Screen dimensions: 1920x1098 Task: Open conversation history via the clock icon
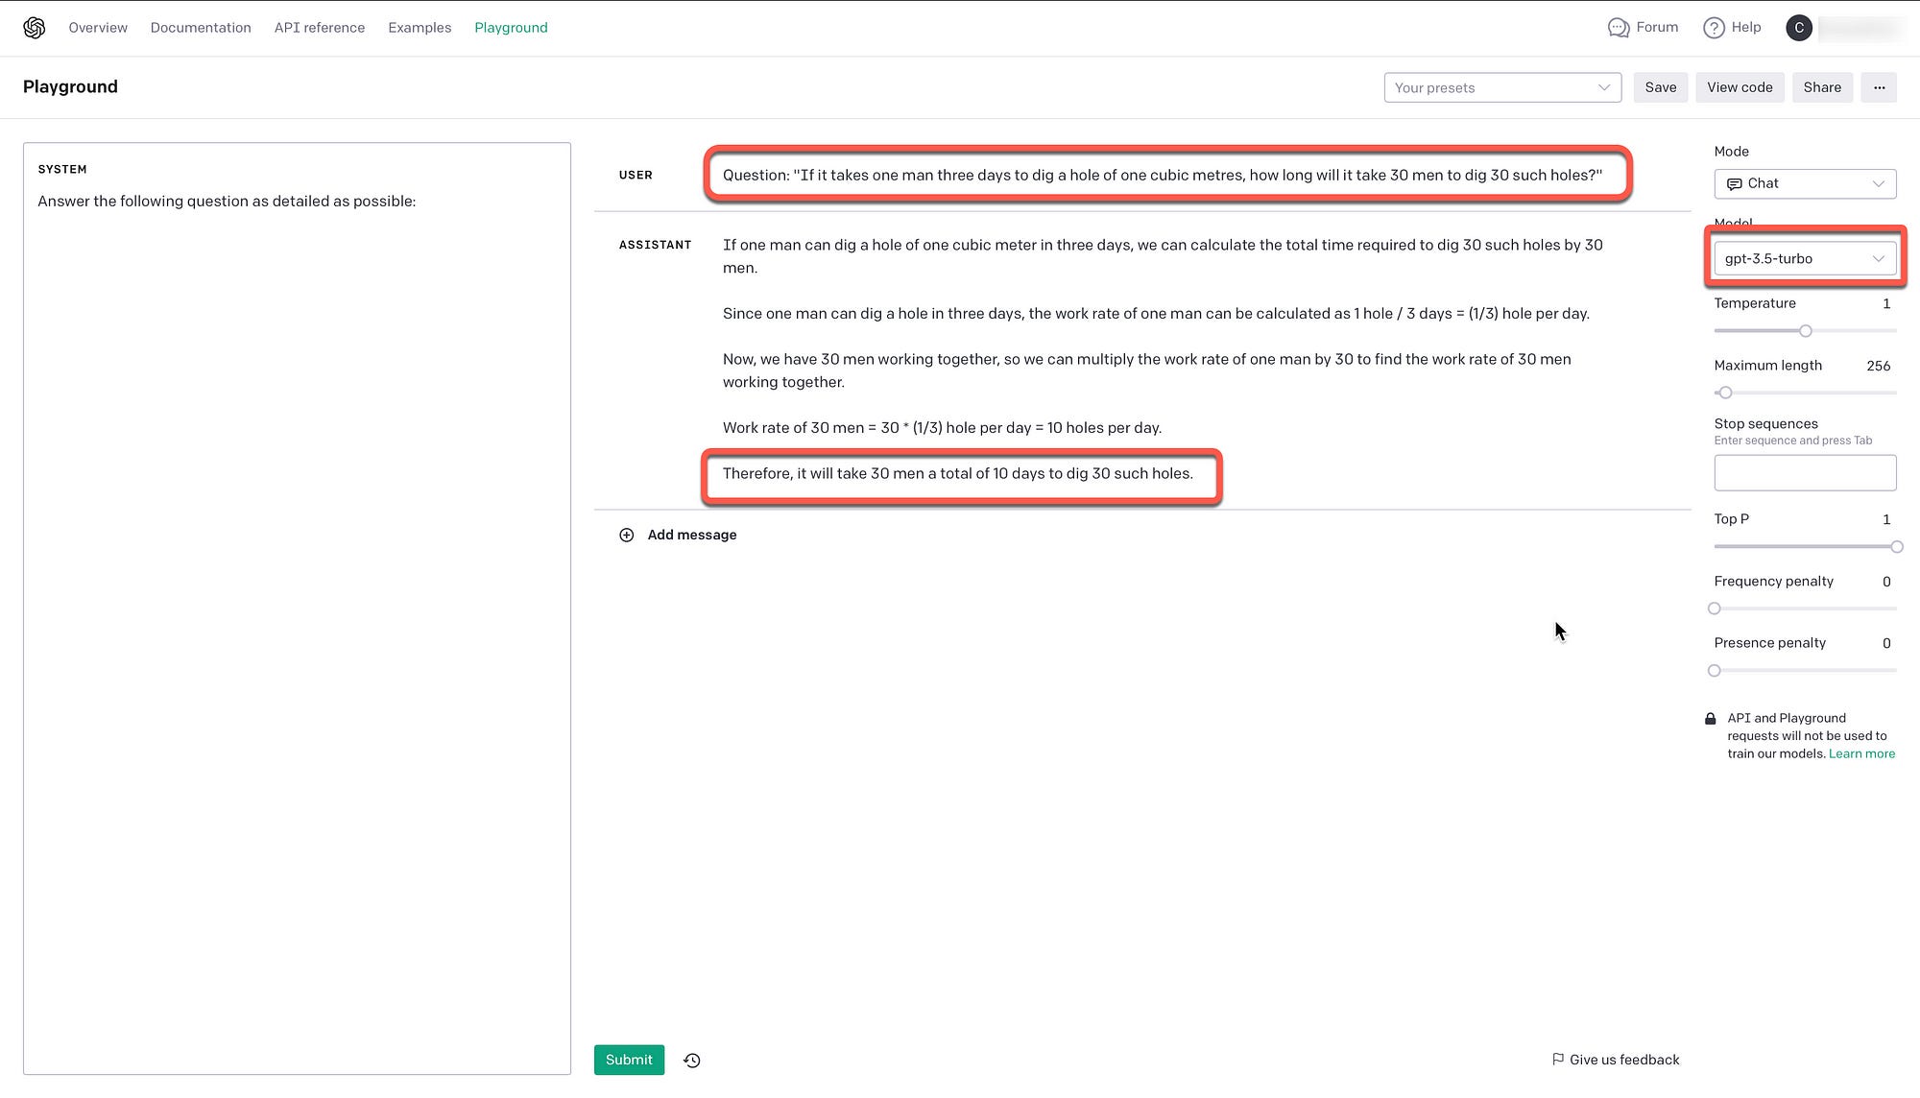pos(690,1060)
